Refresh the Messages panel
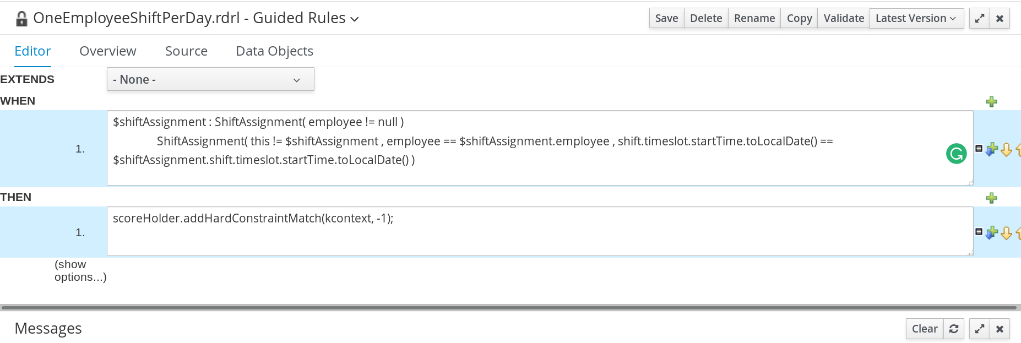 pos(954,329)
